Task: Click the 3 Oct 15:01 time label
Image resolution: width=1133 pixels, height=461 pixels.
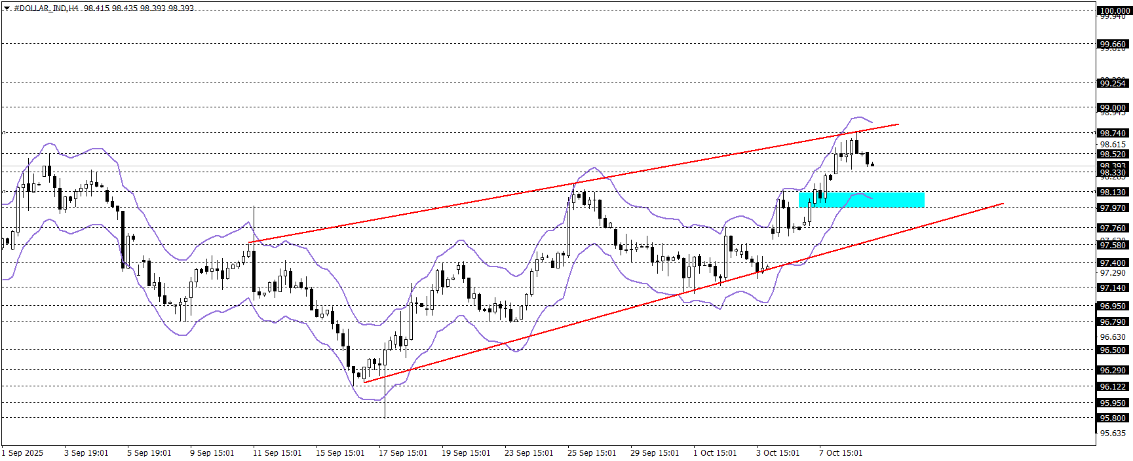Action: point(778,452)
